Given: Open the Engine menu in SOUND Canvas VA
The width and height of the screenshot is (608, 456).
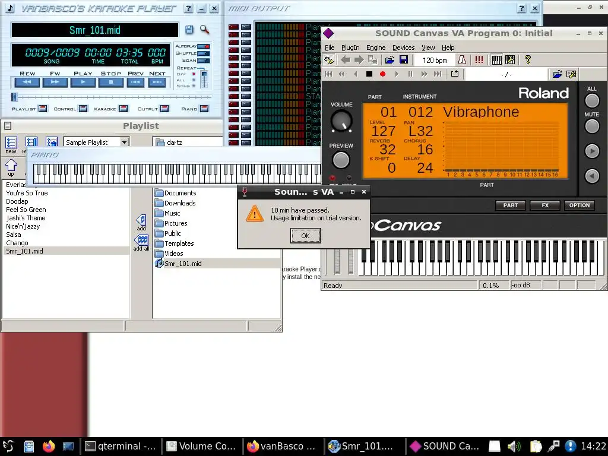Looking at the screenshot, I should click(376, 47).
